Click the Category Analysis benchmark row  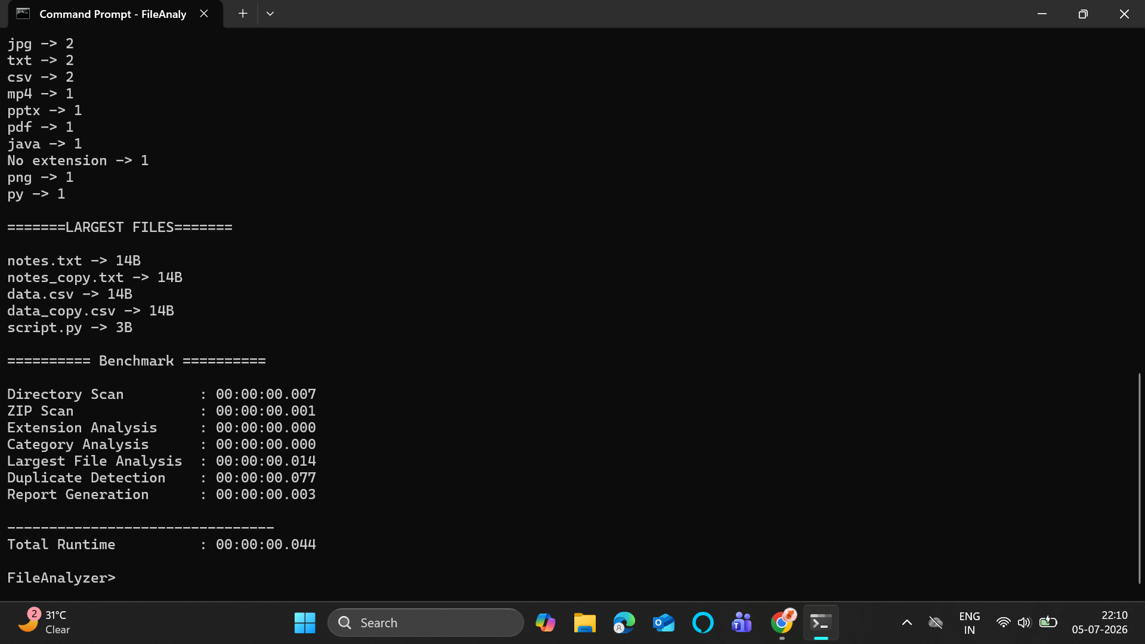[162, 444]
